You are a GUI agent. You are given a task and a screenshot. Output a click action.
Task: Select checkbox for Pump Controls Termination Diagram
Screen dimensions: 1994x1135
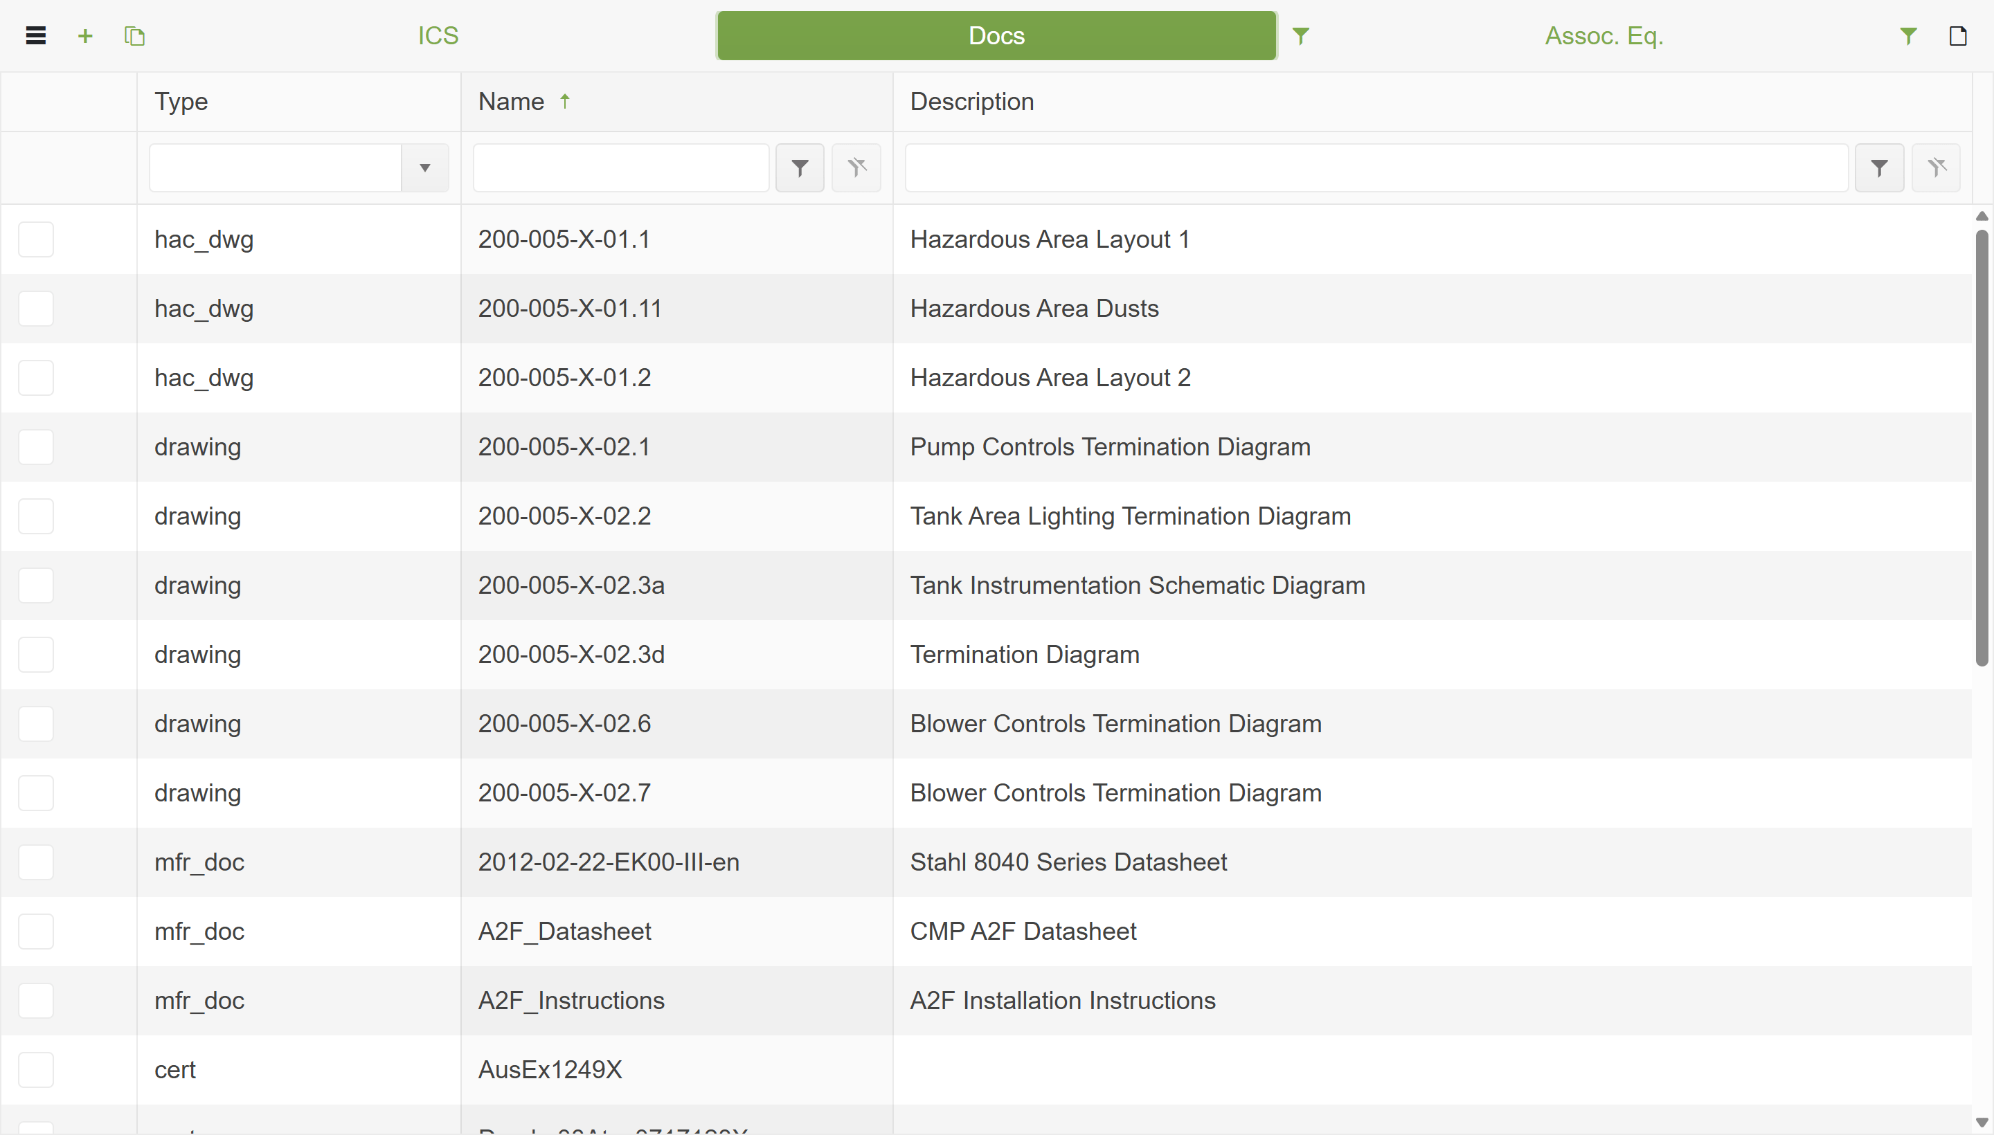[36, 448]
